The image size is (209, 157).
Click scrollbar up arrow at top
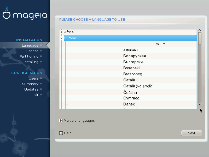pos(200,30)
